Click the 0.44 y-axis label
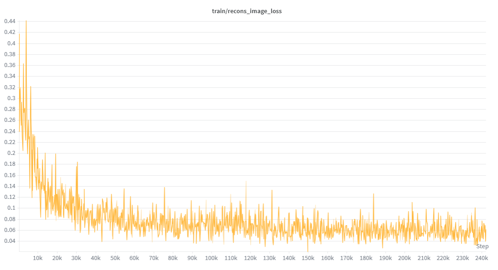This screenshot has height=270, width=498. pyautogui.click(x=10, y=21)
